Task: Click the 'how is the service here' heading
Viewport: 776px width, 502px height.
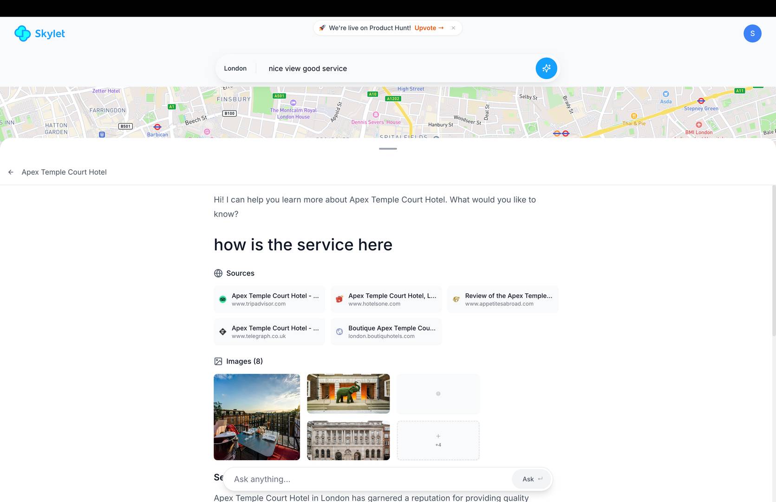Action: tap(303, 244)
